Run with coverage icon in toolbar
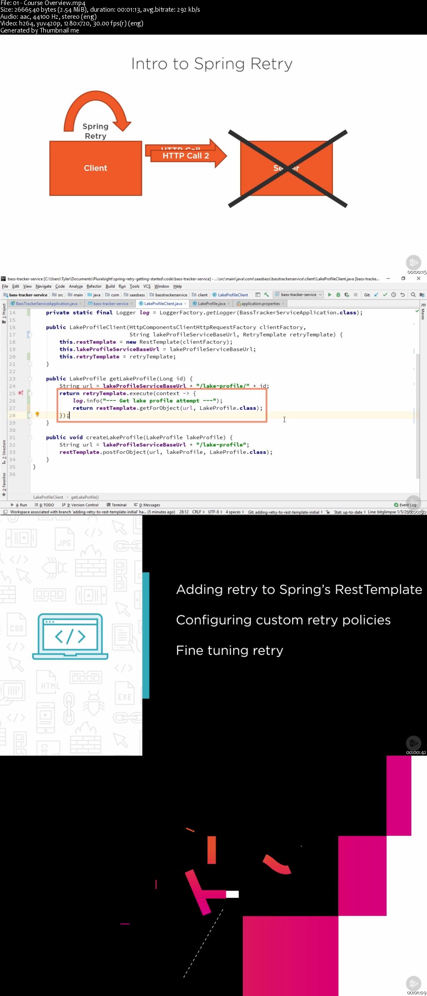The image size is (427, 996). tap(347, 295)
